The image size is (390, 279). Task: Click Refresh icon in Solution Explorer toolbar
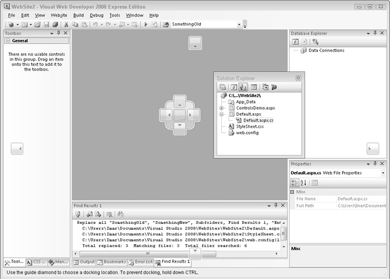pos(233,87)
